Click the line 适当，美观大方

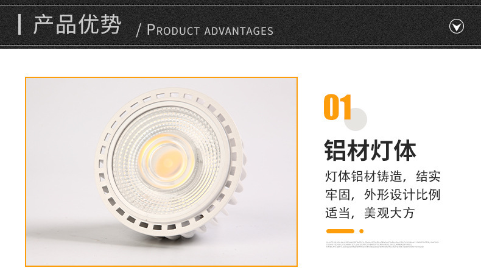point(370,213)
